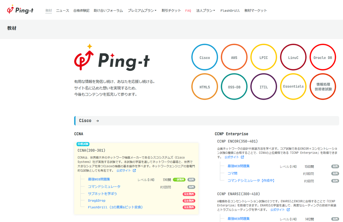
Task: Click the CCNP Enterprise heading
Action: (x=231, y=134)
